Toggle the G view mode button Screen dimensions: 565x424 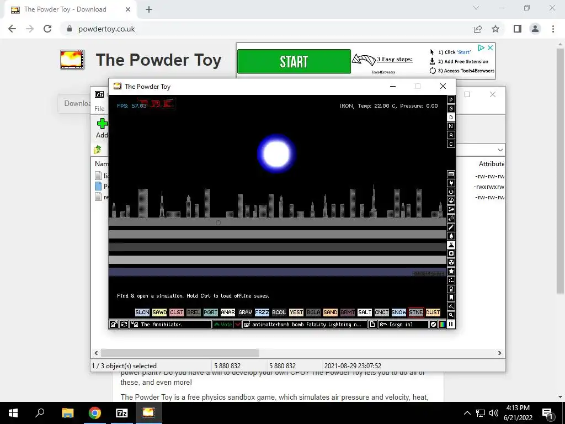[x=451, y=109]
